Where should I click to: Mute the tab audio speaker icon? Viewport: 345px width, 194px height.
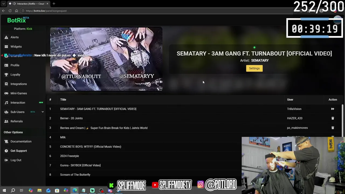coord(14,4)
